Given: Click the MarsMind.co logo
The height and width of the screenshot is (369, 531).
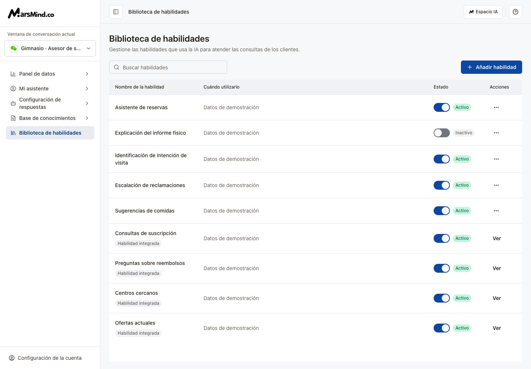Looking at the screenshot, I should [31, 14].
